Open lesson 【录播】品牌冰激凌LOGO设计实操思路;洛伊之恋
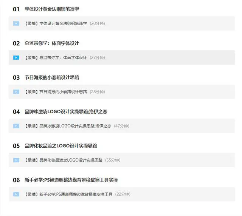The width and height of the screenshot is (242, 216). (x=122, y=126)
